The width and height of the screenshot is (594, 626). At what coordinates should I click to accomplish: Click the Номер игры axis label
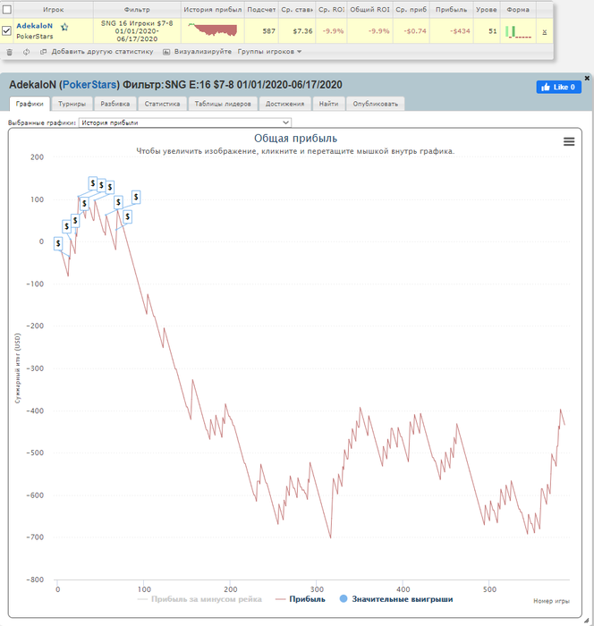[551, 601]
